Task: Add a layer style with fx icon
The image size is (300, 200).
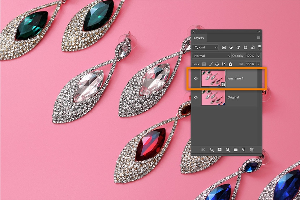Action: click(212, 149)
